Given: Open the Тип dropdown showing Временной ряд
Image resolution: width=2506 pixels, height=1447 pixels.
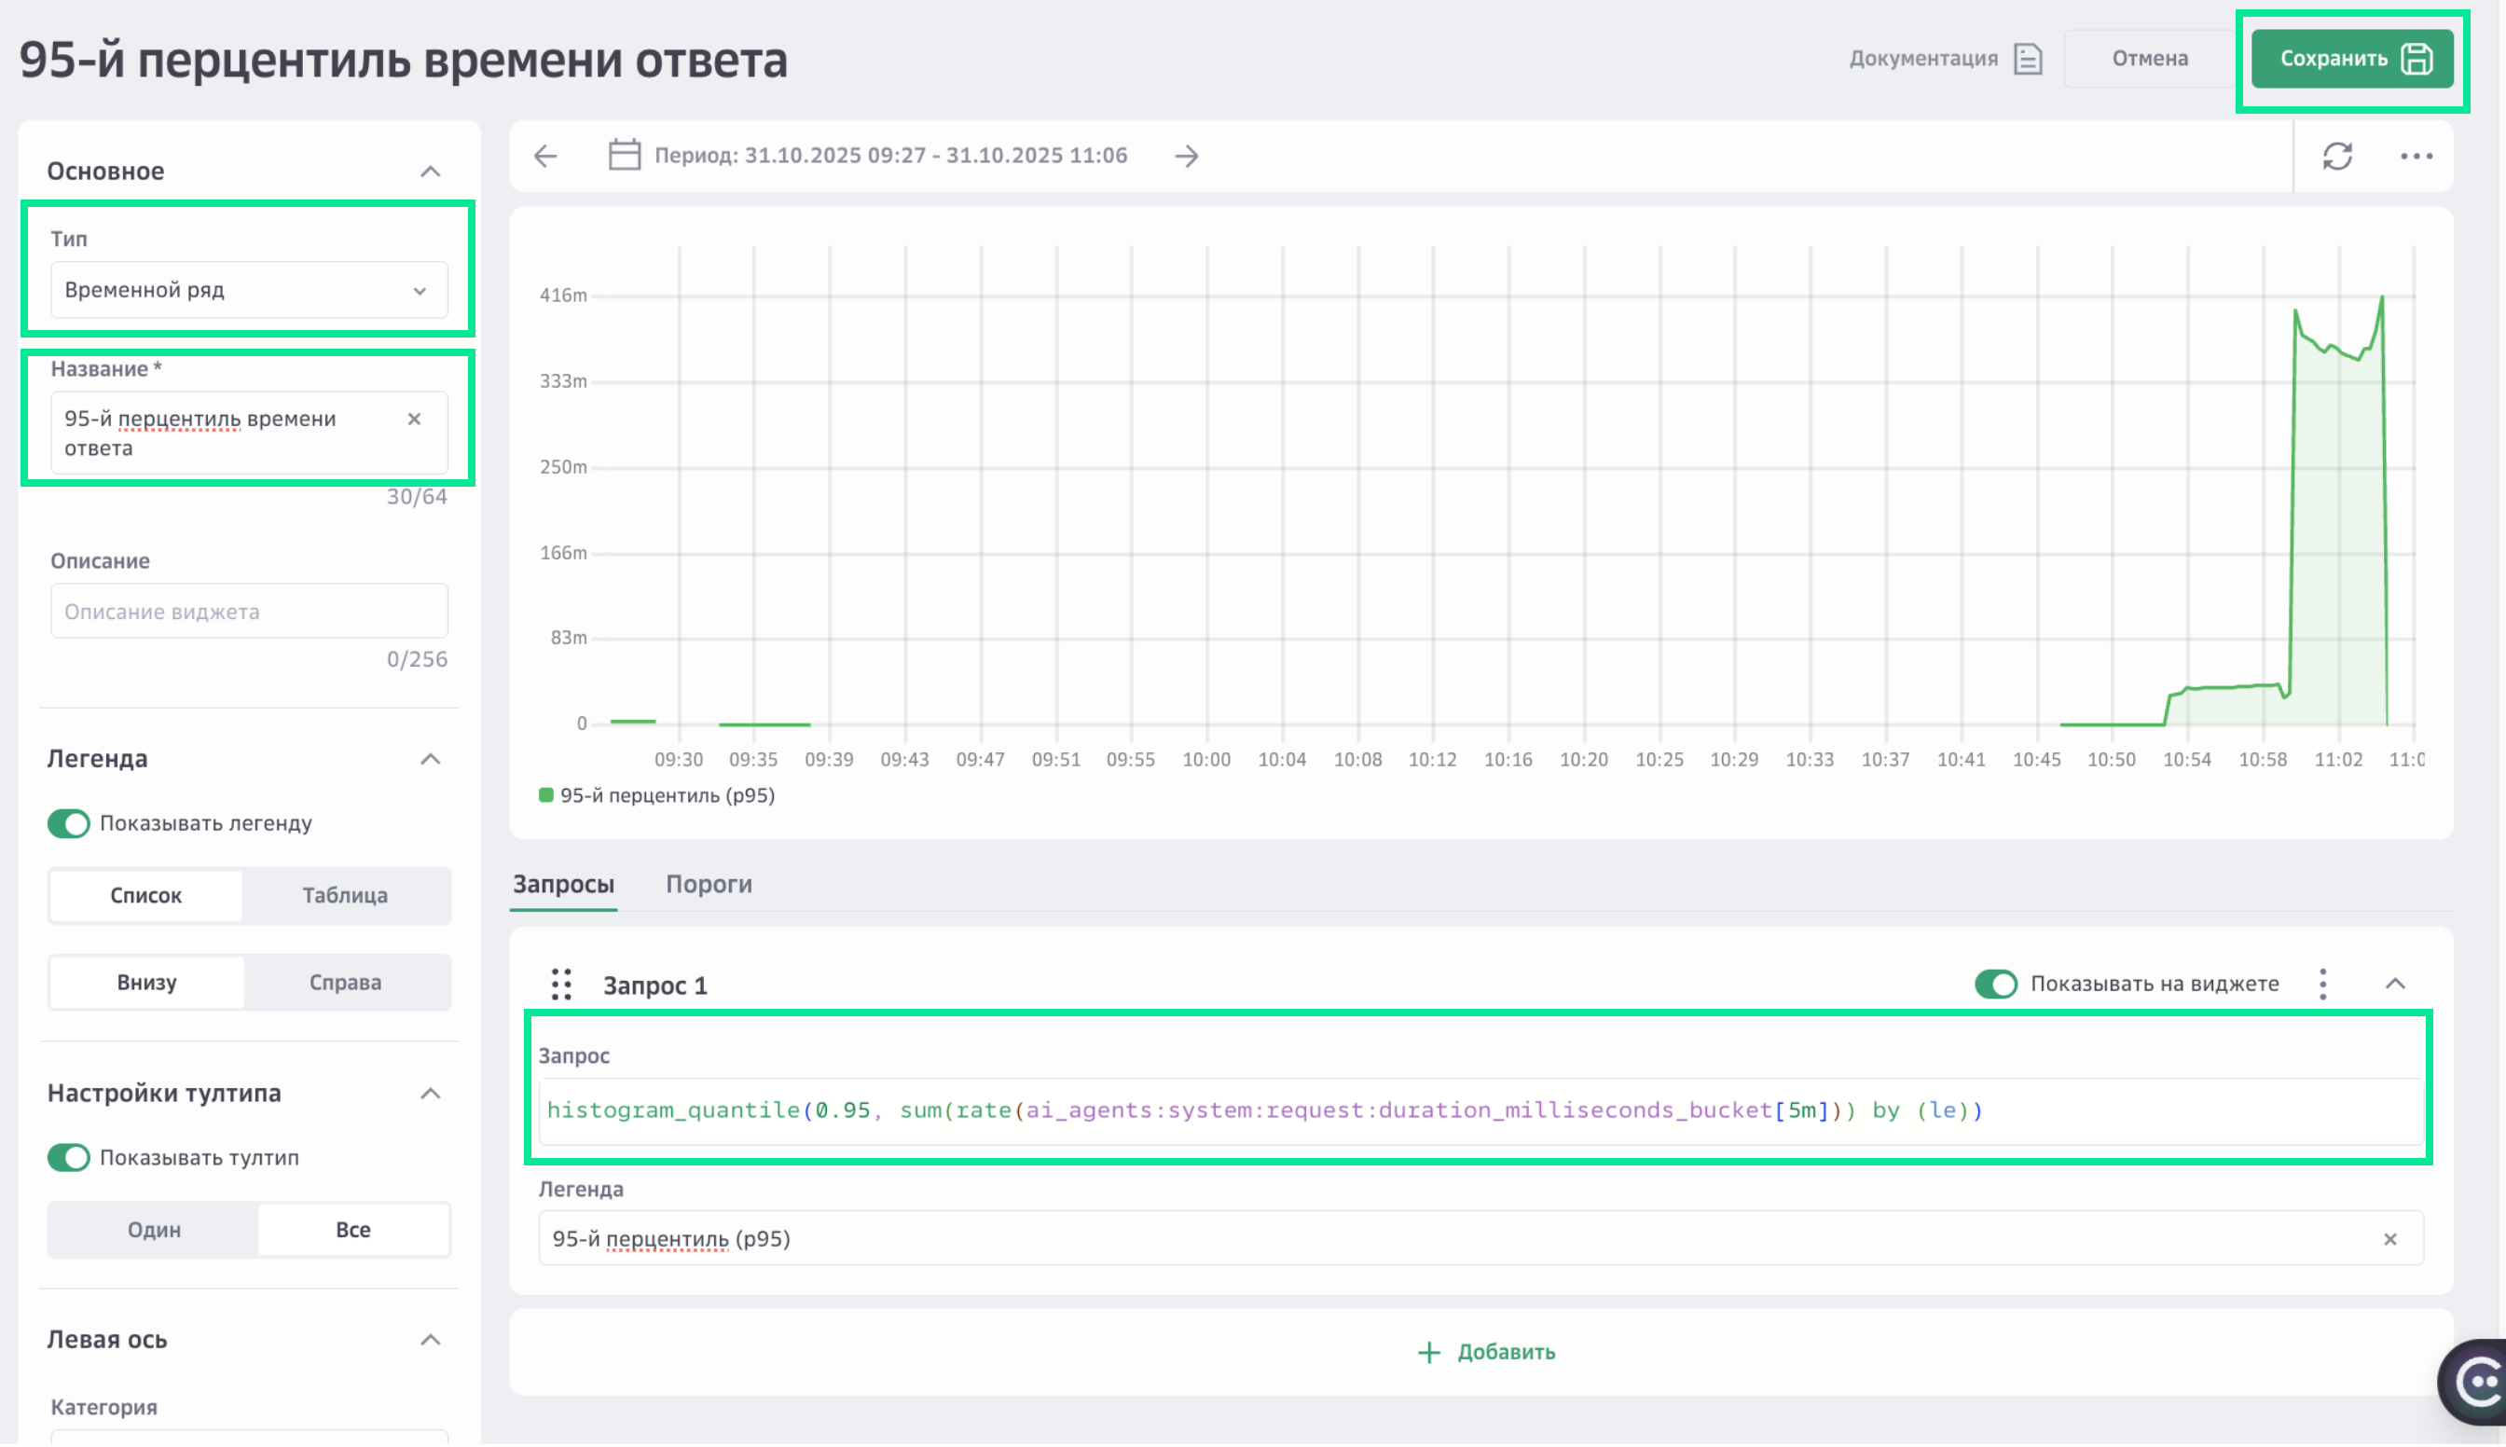Looking at the screenshot, I should click(x=248, y=290).
